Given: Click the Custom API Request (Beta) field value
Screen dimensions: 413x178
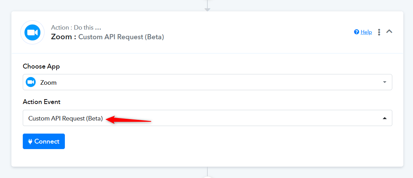Looking at the screenshot, I should click(65, 118).
